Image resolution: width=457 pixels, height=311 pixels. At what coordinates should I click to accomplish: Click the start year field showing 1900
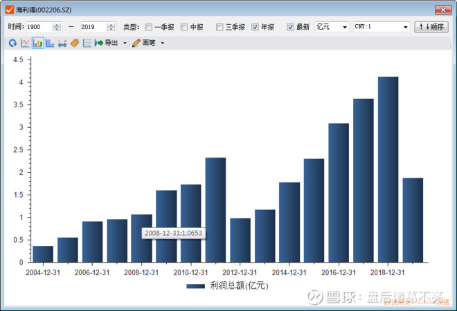point(38,27)
